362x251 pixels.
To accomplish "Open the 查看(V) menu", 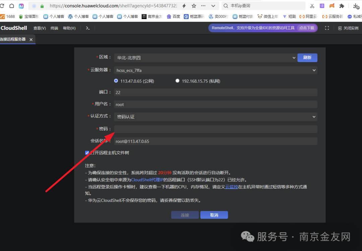I will (x=40, y=28).
